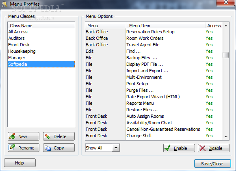Select the Softpedia class
The width and height of the screenshot is (236, 171).
[x=41, y=64]
